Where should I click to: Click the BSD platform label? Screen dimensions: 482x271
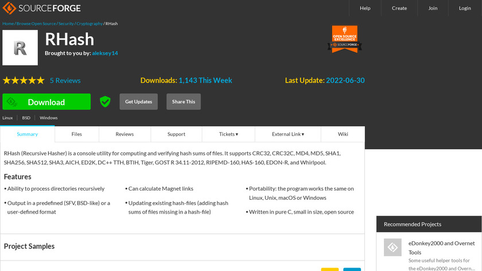click(26, 118)
